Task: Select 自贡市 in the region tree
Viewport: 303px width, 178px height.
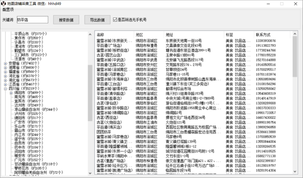Action: [x=29, y=143]
